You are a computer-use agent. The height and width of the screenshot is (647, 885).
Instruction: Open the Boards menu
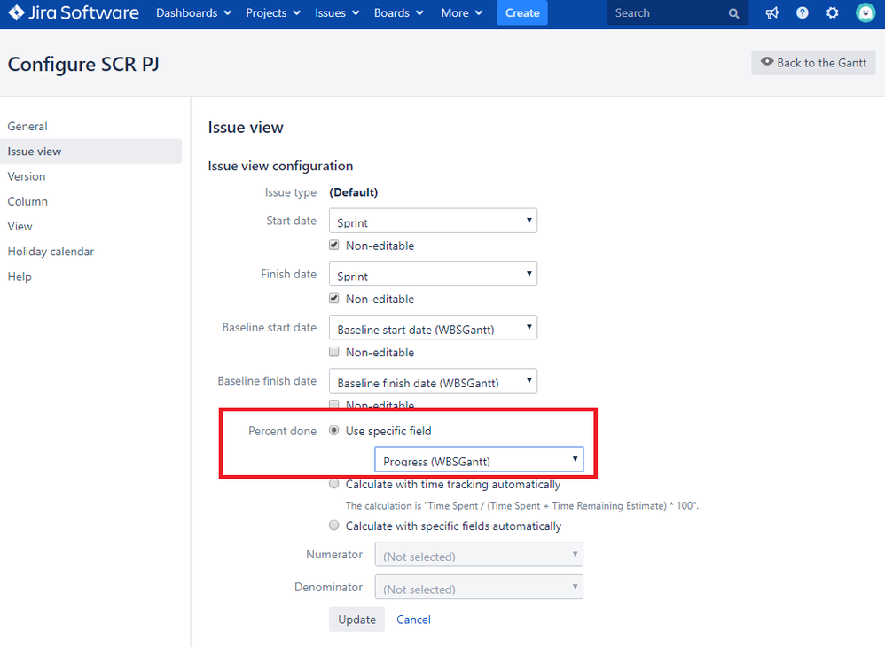click(x=398, y=12)
